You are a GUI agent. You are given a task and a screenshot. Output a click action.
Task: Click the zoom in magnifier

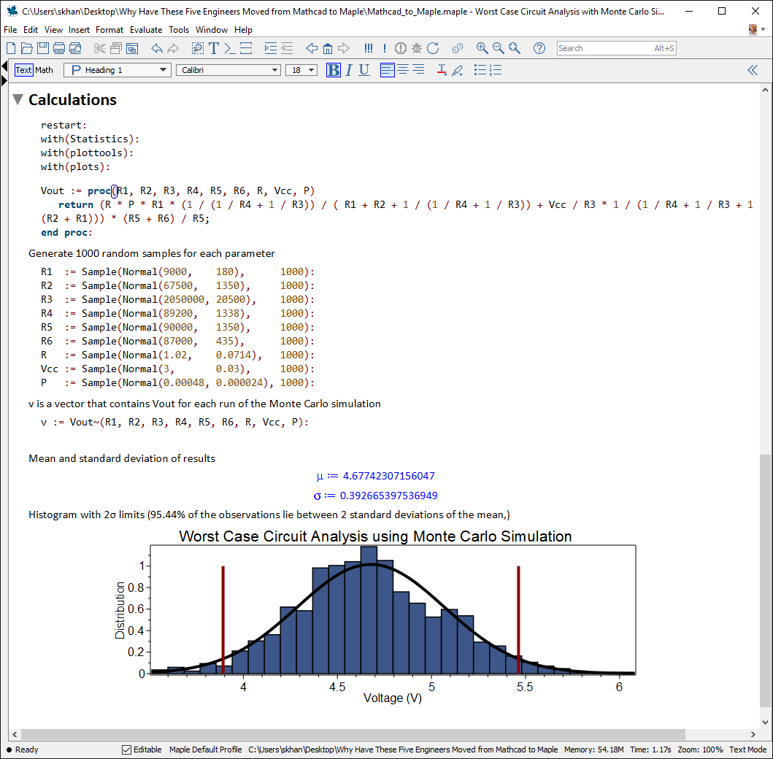482,48
